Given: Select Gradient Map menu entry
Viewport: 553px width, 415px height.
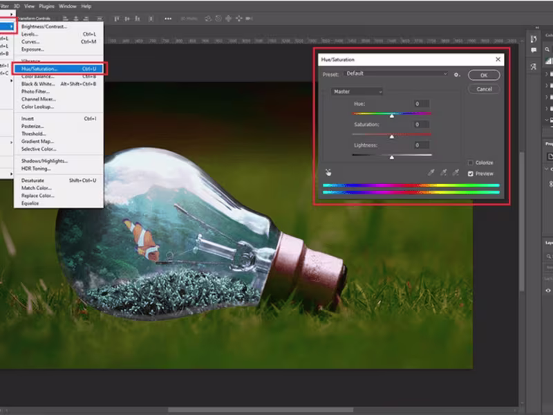Looking at the screenshot, I should tap(59, 142).
